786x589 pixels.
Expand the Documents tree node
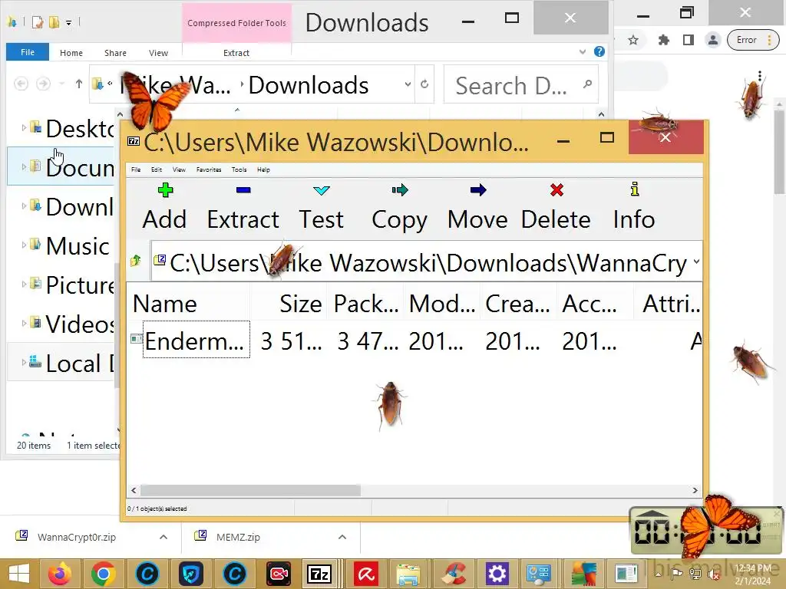pyautogui.click(x=24, y=166)
